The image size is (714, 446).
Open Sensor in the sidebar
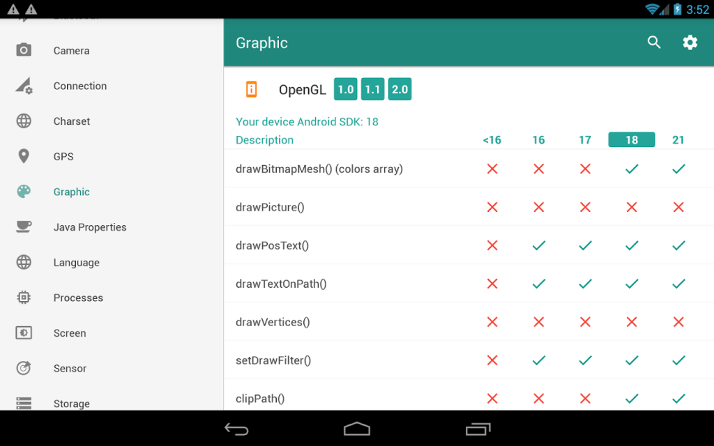click(112, 368)
